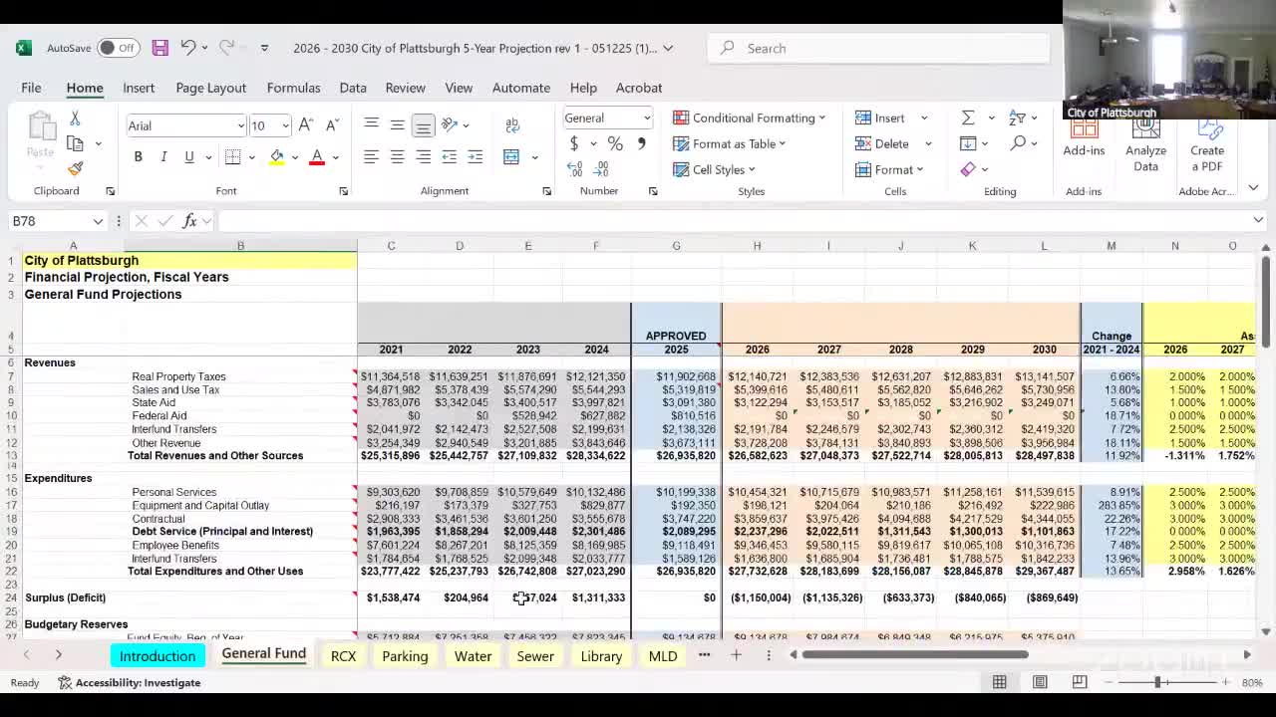Expand Format as Table menu

[729, 143]
